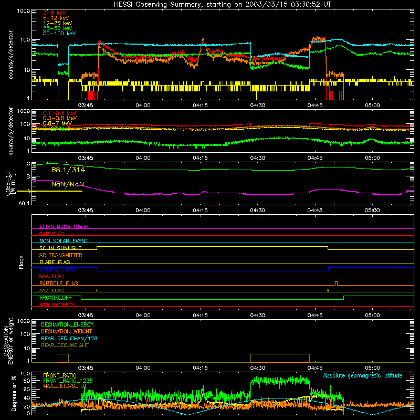Viewport: 420px width, 420px height.
Task: Click the green FRONT_RATIO_1225 legend label
Action: click(x=68, y=381)
